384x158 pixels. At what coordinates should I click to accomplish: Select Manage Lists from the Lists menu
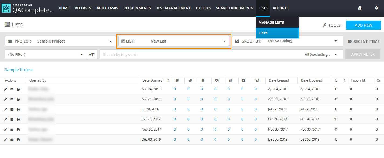[271, 22]
